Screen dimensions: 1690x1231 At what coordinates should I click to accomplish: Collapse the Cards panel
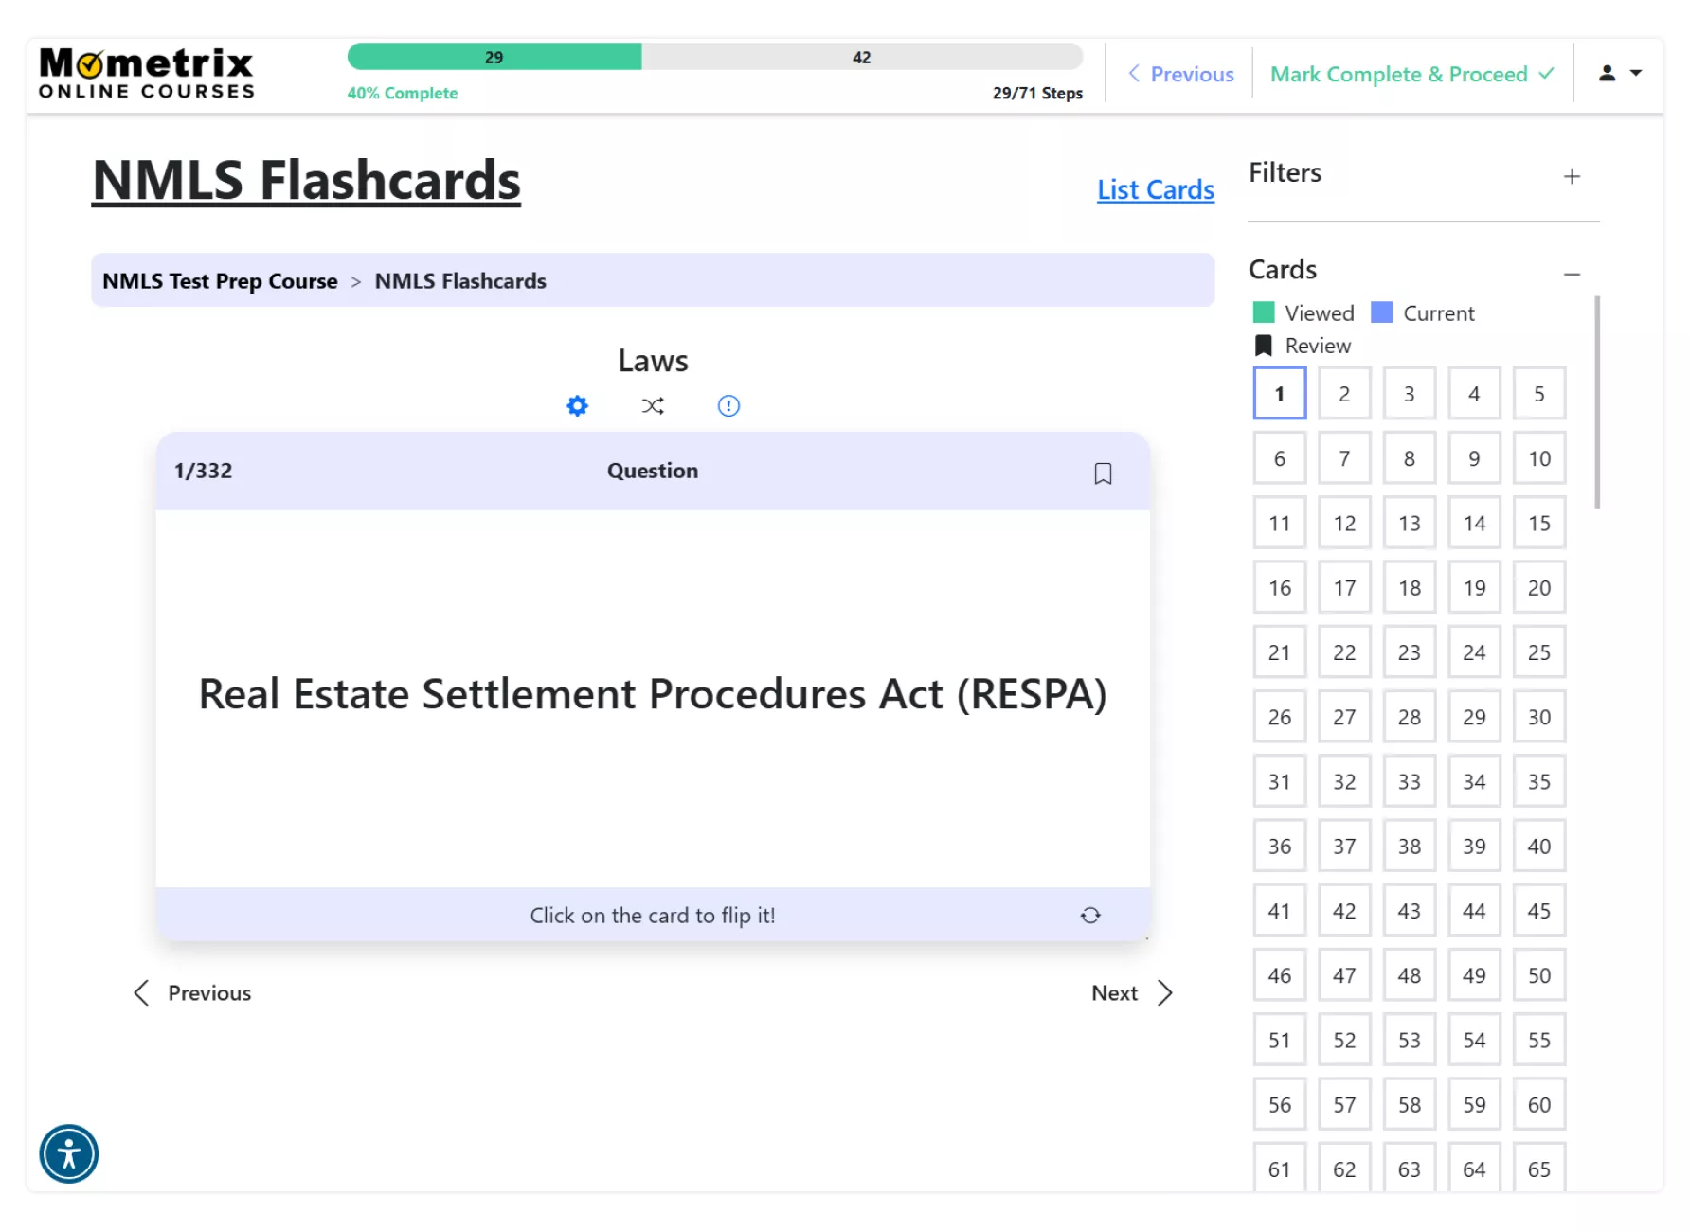[x=1572, y=274]
